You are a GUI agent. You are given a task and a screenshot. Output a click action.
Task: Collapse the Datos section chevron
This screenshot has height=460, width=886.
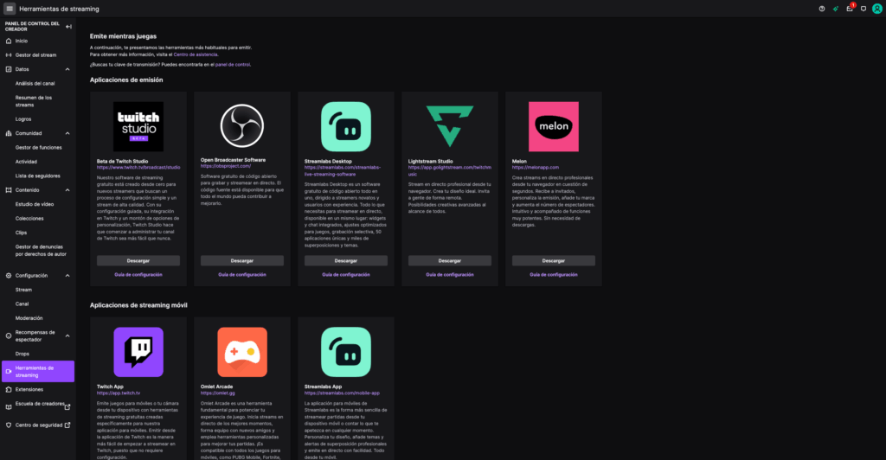coord(67,69)
